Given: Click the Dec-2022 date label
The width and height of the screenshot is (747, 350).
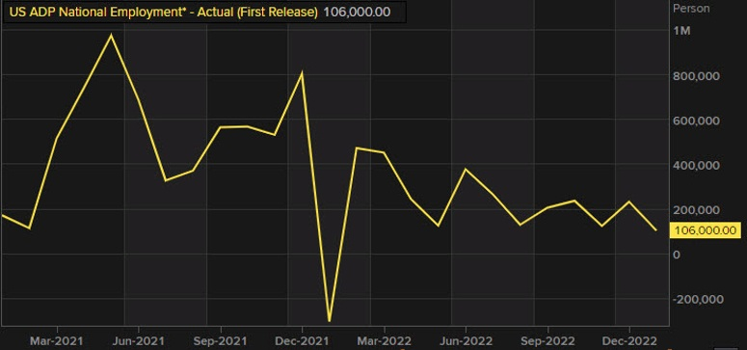Looking at the screenshot, I should pyautogui.click(x=629, y=341).
